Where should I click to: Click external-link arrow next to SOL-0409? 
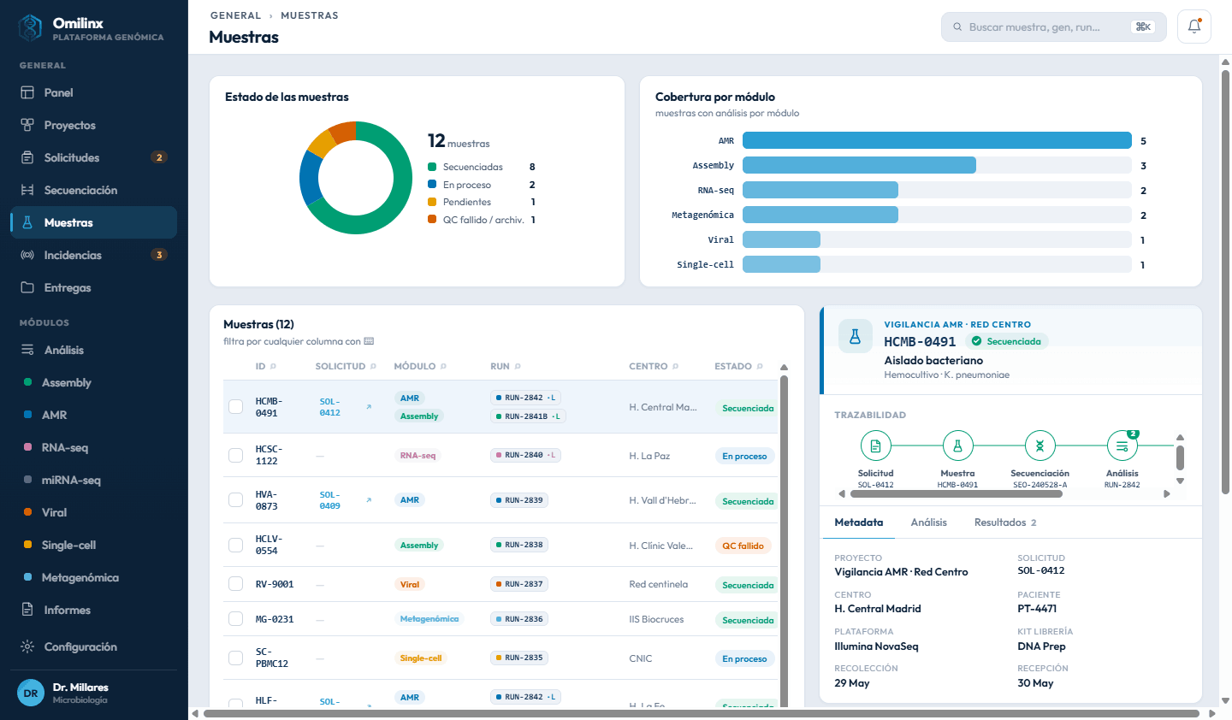(x=369, y=500)
